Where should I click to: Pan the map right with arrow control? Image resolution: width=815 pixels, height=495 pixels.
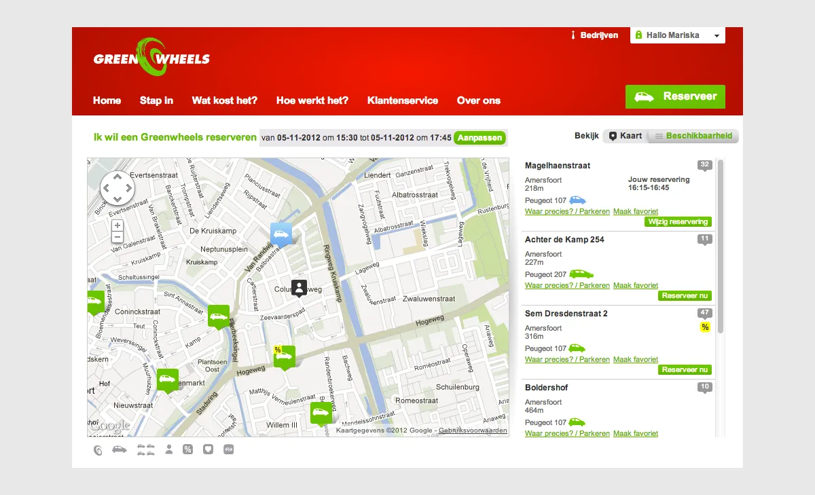point(128,188)
